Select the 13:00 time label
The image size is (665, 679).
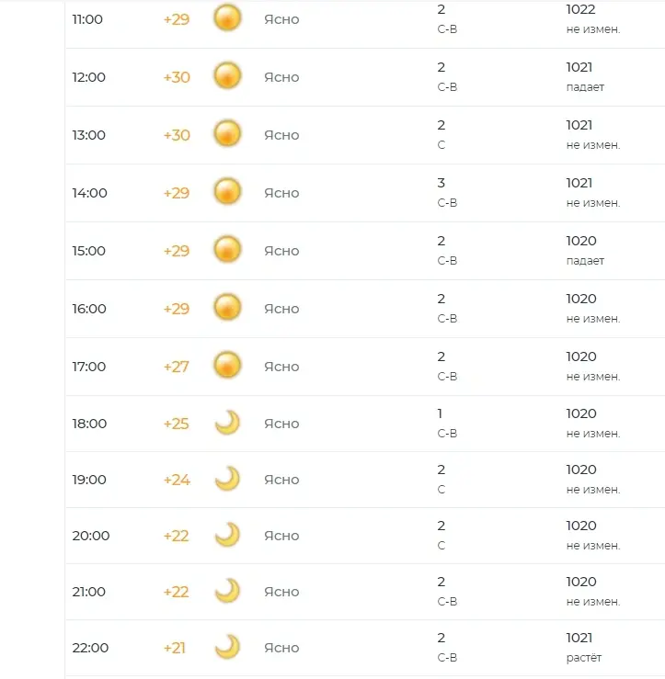89,135
